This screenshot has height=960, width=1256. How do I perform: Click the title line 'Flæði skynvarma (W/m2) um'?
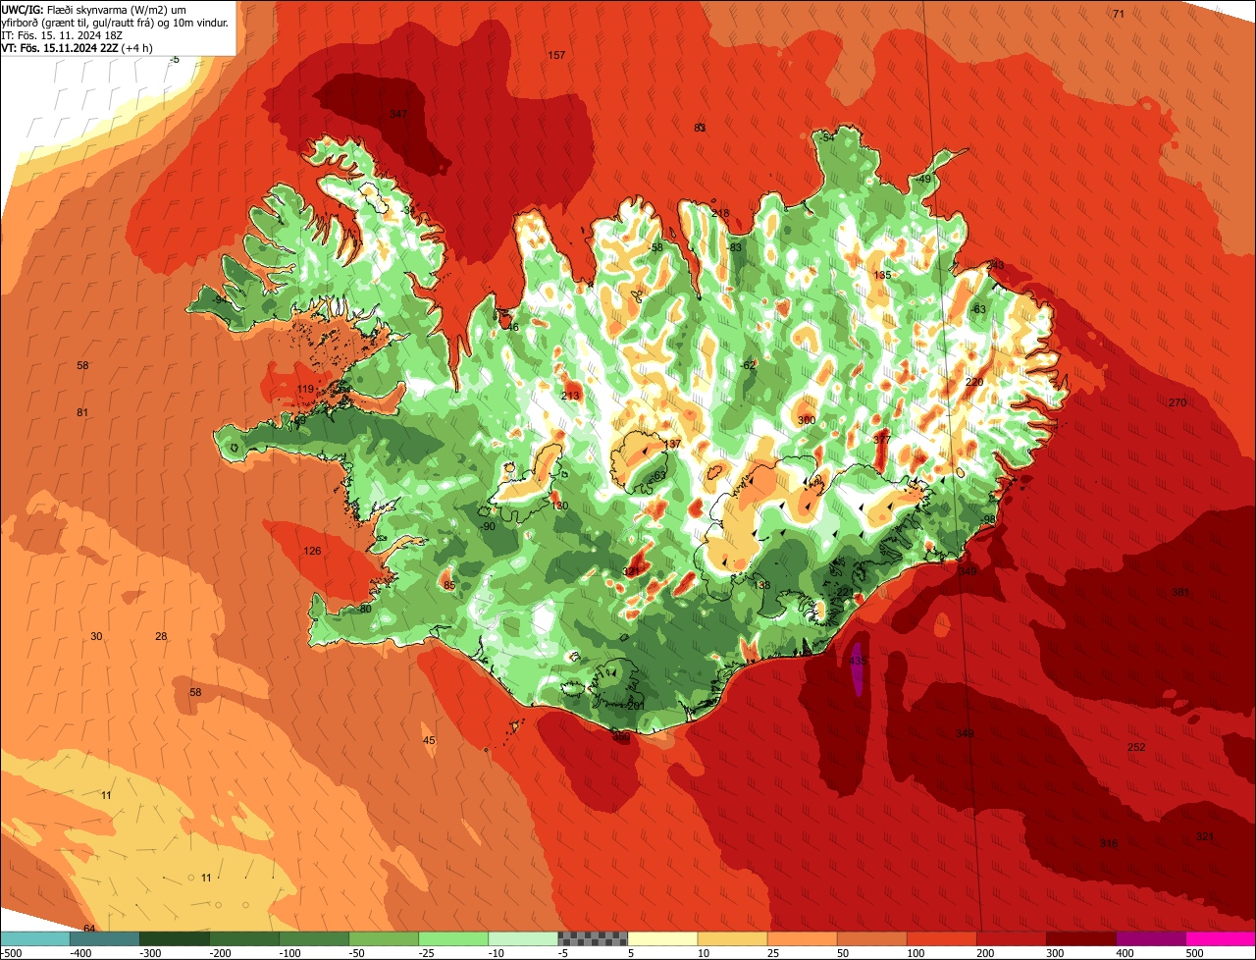pos(116,9)
